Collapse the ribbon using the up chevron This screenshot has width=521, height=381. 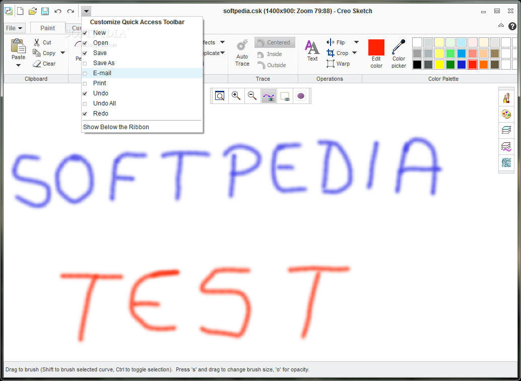point(501,26)
